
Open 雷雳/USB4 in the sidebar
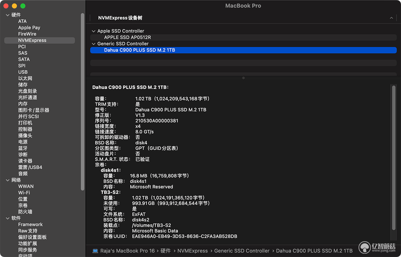pos(30,167)
